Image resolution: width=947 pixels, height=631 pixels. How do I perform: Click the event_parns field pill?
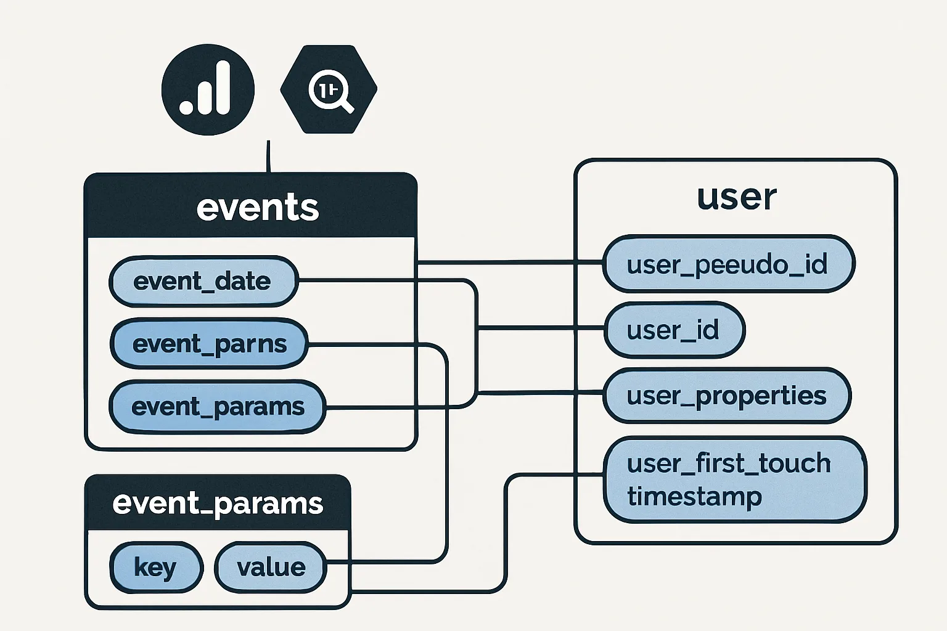tap(209, 344)
